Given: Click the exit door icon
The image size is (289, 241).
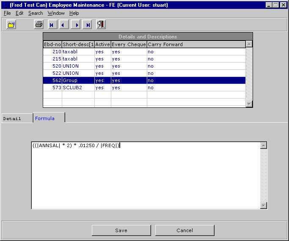Looking at the screenshot, I should tap(101, 25).
